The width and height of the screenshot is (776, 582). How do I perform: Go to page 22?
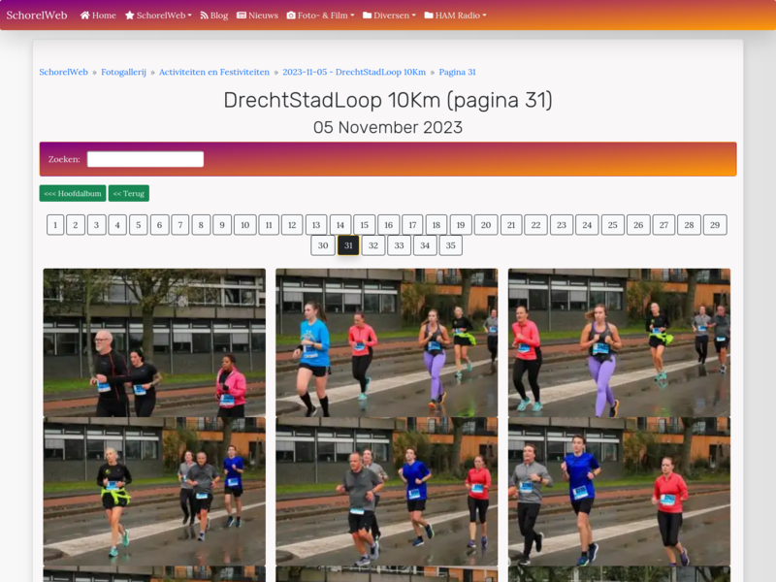[x=536, y=225]
